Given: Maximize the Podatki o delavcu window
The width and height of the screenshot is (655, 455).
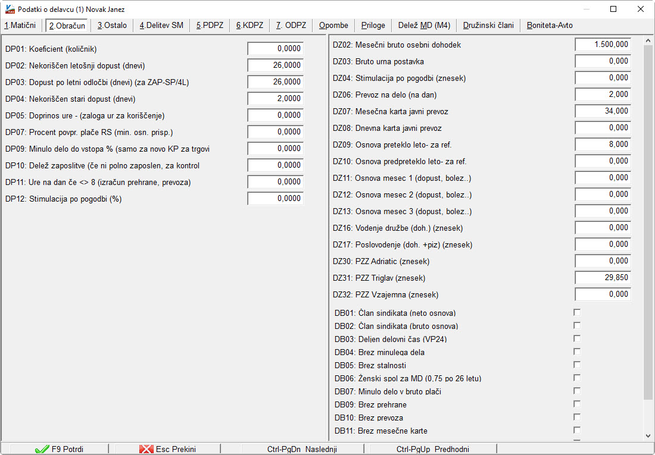Looking at the screenshot, I should (613, 9).
